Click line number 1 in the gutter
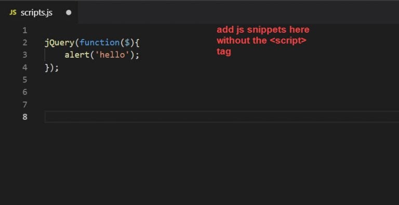399x205 pixels. [25, 31]
